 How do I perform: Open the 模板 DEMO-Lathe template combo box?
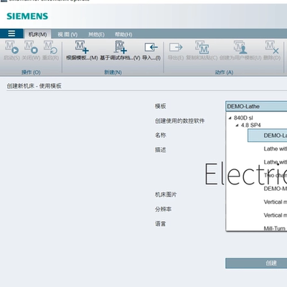(x=256, y=106)
